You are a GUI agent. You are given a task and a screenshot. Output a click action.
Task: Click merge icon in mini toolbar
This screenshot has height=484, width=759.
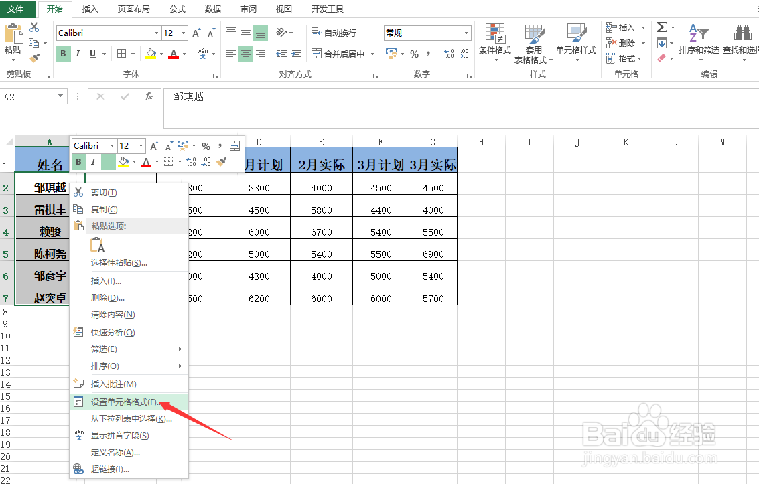(x=234, y=145)
